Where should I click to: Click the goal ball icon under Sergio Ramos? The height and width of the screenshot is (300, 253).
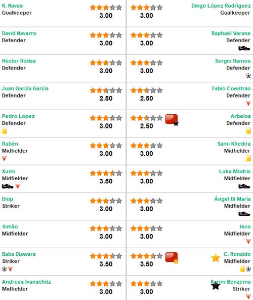[x=248, y=76]
